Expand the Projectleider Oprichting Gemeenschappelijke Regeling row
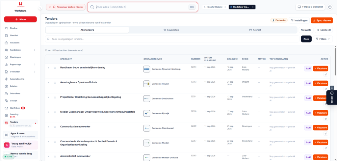337x161 pixels. pos(48,97)
